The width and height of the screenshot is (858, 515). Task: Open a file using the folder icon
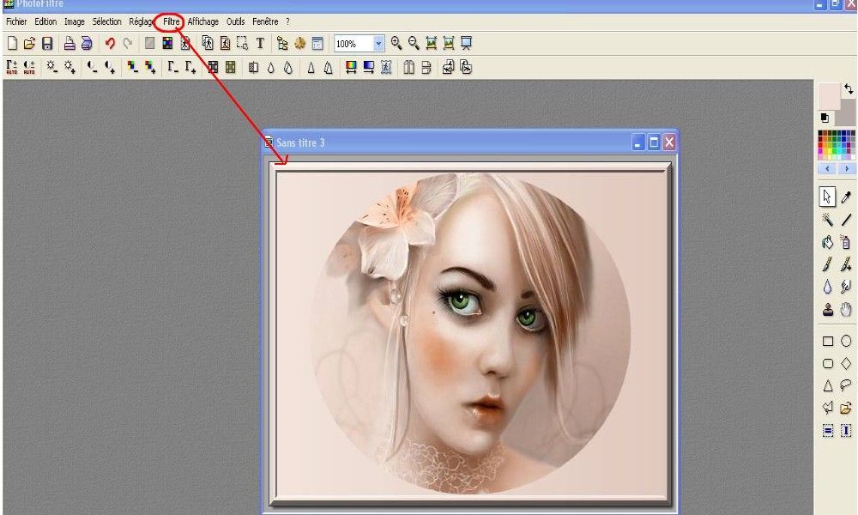coord(29,43)
